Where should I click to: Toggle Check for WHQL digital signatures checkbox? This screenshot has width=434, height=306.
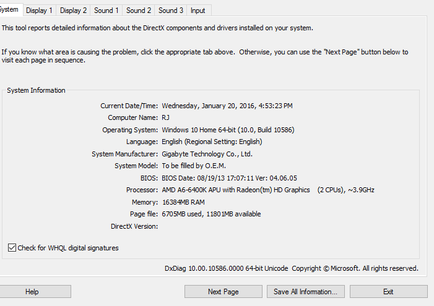(x=12, y=248)
